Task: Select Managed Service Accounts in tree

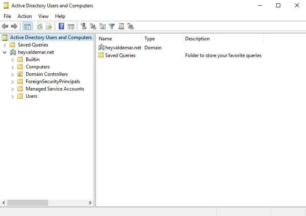Action: tap(55, 89)
